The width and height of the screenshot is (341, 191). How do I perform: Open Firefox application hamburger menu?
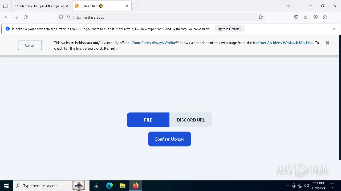tap(335, 17)
